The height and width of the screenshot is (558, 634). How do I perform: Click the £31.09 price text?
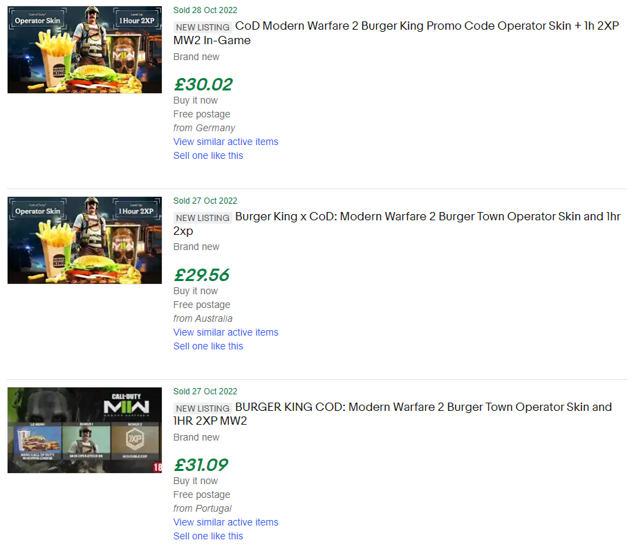[x=202, y=465]
